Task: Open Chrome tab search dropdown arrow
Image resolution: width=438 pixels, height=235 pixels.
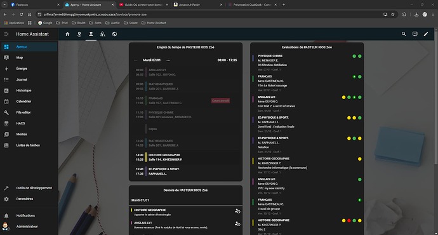Action: pyautogui.click(x=4, y=4)
